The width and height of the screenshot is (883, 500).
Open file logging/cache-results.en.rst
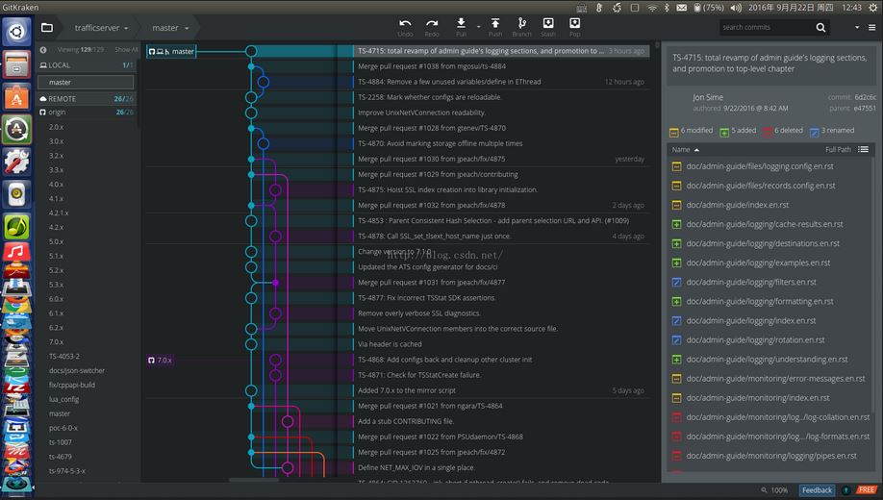tap(764, 224)
